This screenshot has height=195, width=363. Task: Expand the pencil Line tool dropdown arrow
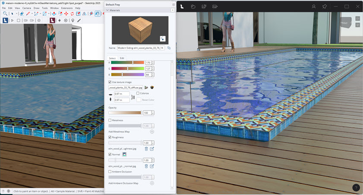point(32,14)
